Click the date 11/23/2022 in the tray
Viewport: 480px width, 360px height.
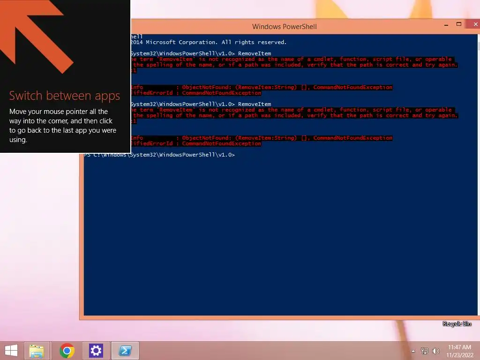tap(459, 355)
